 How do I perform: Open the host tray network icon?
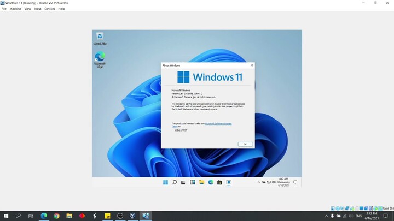point(345,216)
